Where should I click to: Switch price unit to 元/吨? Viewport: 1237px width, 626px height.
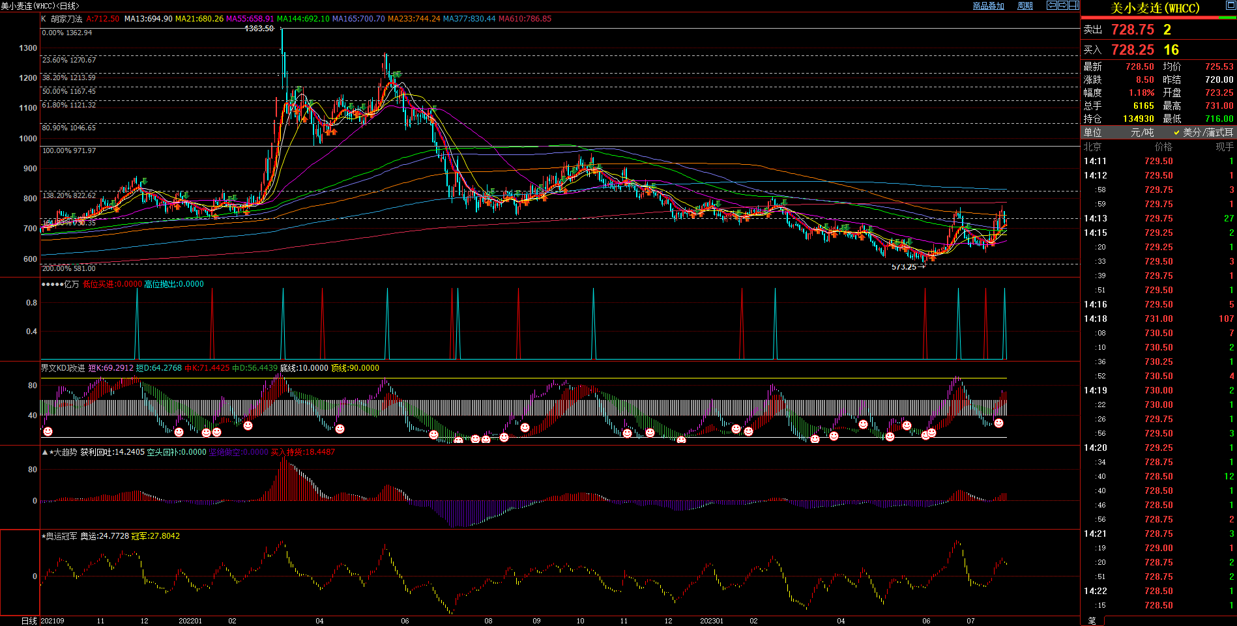point(1142,132)
